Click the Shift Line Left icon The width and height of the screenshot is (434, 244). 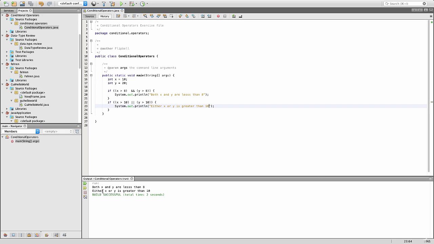point(203,16)
